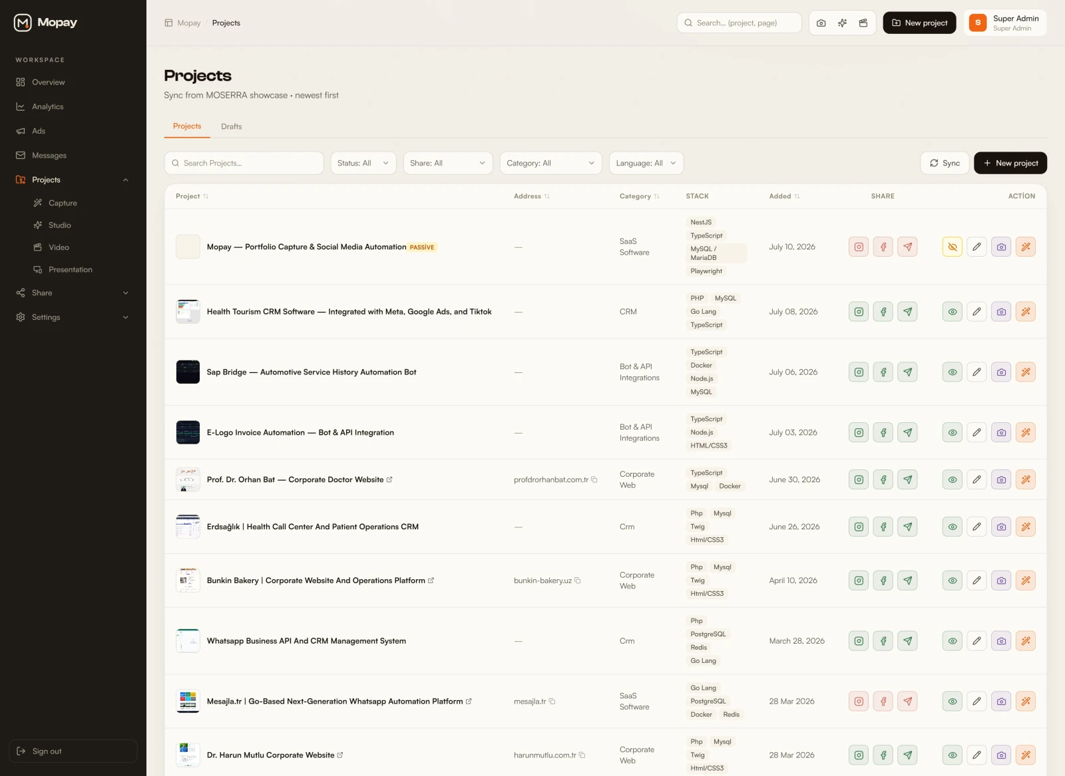Toggle visibility of Whatsapp Business API project

point(953,641)
